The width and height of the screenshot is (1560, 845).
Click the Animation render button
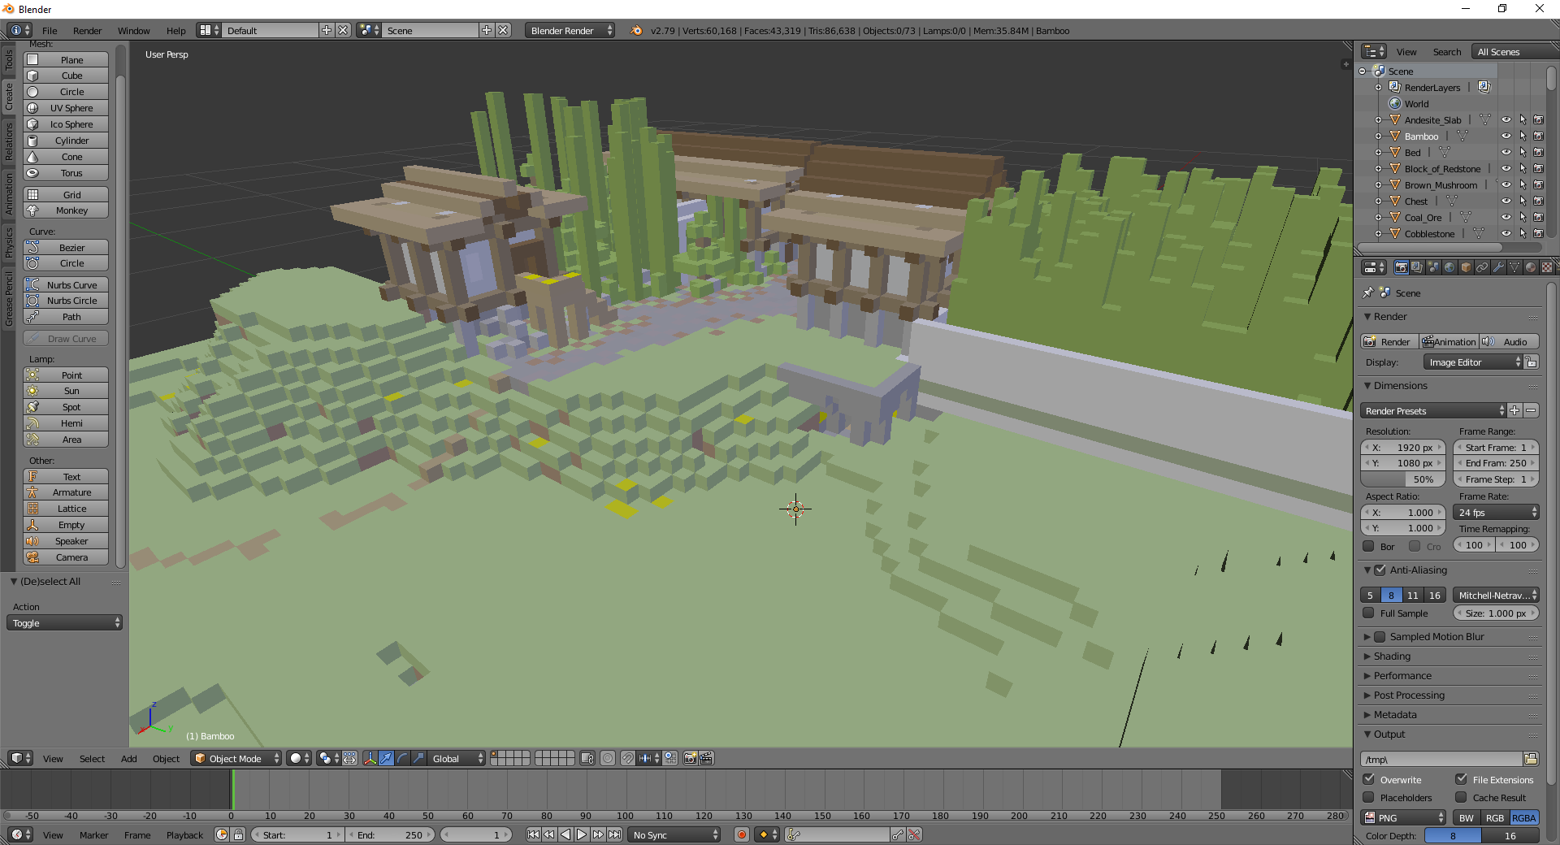point(1449,342)
